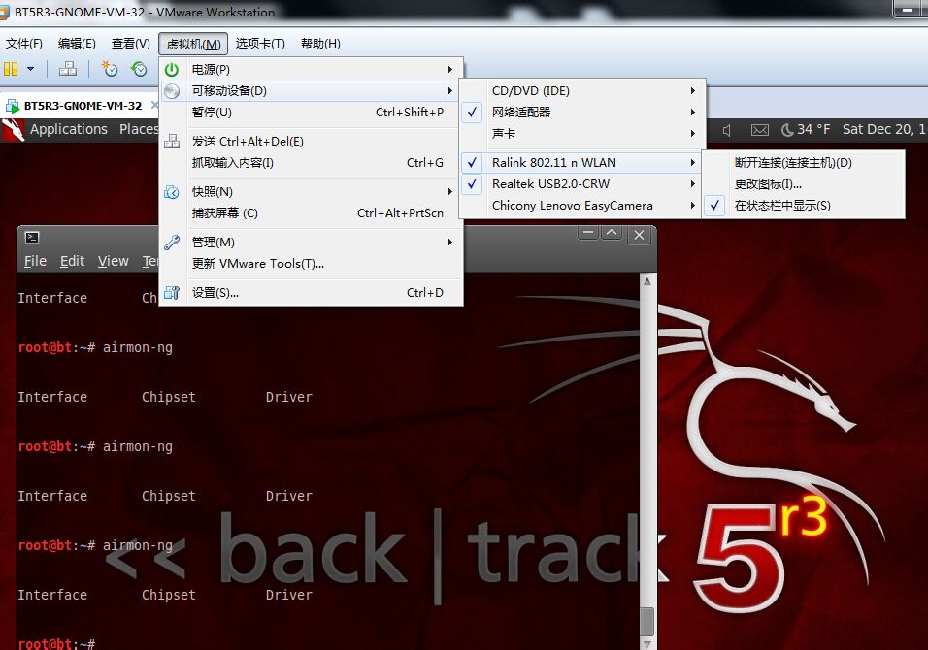Click the terminal window close X button

click(x=639, y=235)
